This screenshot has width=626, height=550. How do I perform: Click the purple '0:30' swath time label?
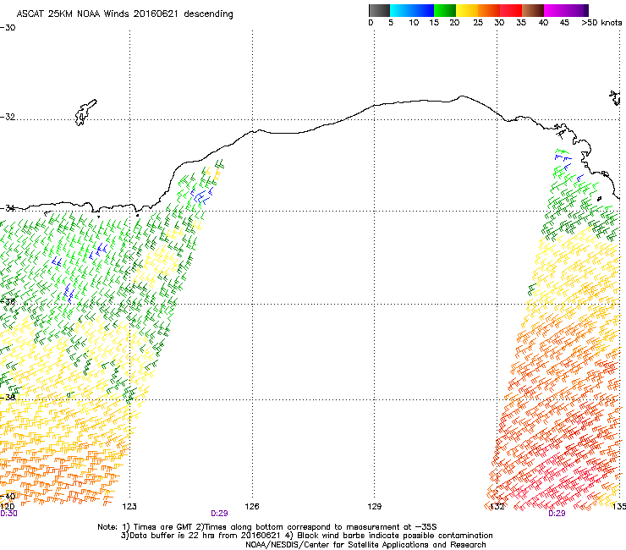(x=8, y=514)
